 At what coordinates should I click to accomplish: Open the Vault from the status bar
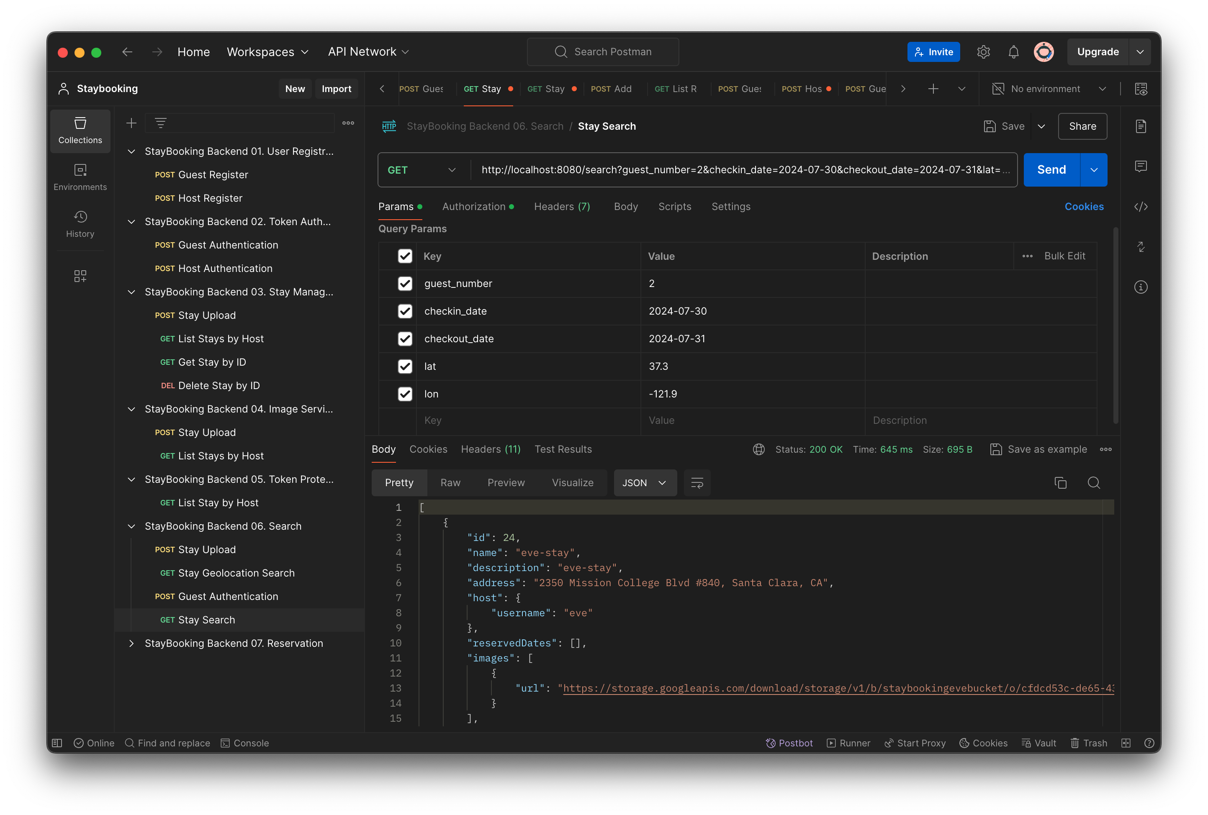[1039, 743]
